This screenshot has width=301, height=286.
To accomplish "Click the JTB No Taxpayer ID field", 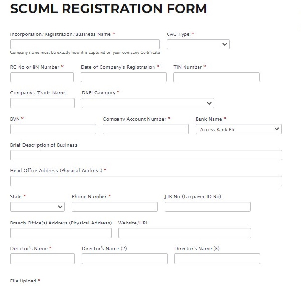I will click(x=207, y=207).
